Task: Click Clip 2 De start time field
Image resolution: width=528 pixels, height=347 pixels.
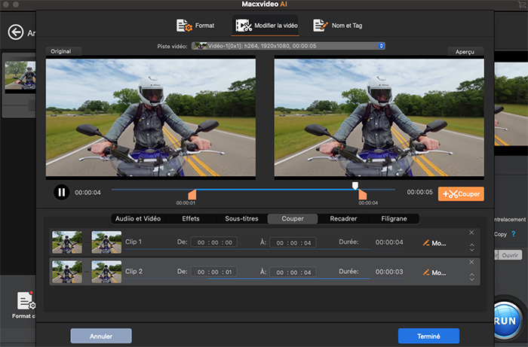Action: coord(214,272)
